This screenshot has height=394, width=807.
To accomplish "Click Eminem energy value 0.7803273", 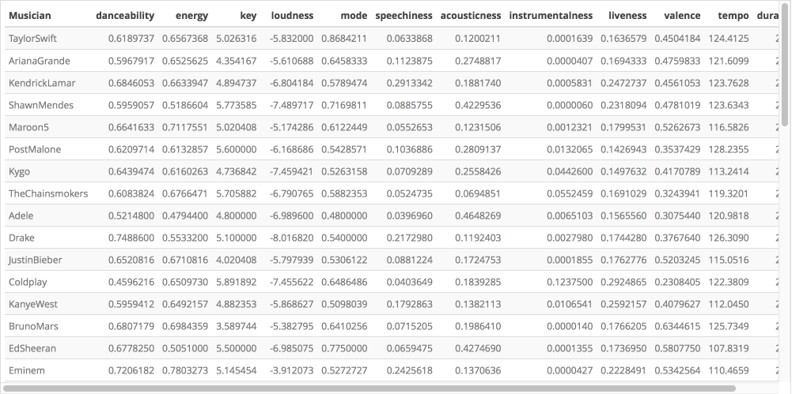I will [x=185, y=370].
